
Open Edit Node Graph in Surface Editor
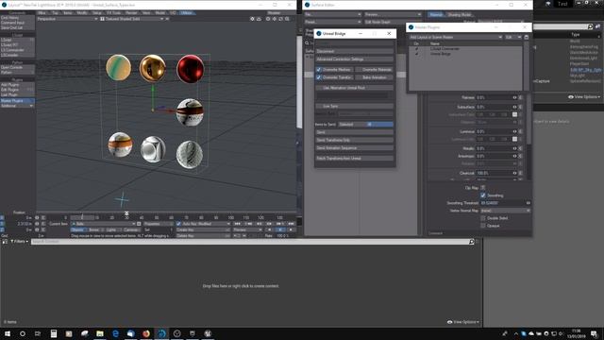pos(393,22)
